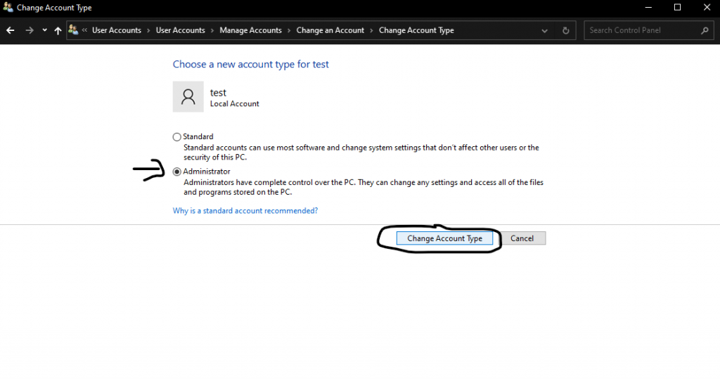Expand the address bar history dropdown
The width and height of the screenshot is (720, 379).
click(545, 31)
